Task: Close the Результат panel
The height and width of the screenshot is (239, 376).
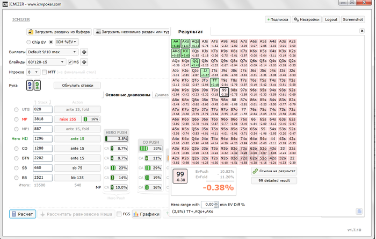Action: tap(362, 31)
